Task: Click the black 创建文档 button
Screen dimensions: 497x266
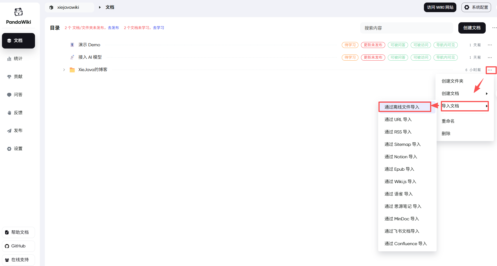Action: click(472, 28)
